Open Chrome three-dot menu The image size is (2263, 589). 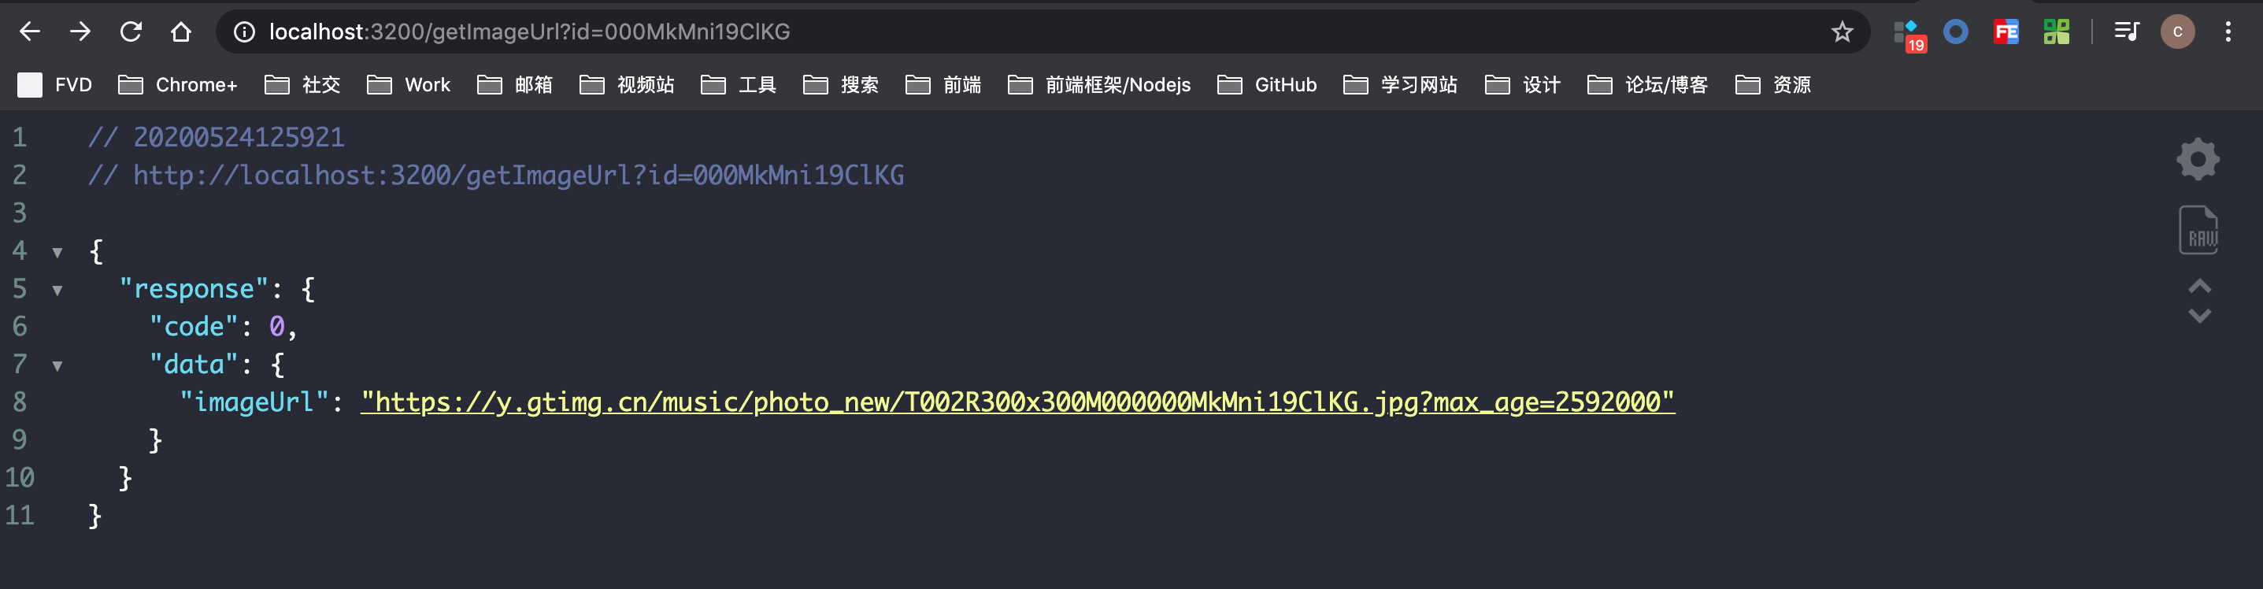coord(2228,32)
